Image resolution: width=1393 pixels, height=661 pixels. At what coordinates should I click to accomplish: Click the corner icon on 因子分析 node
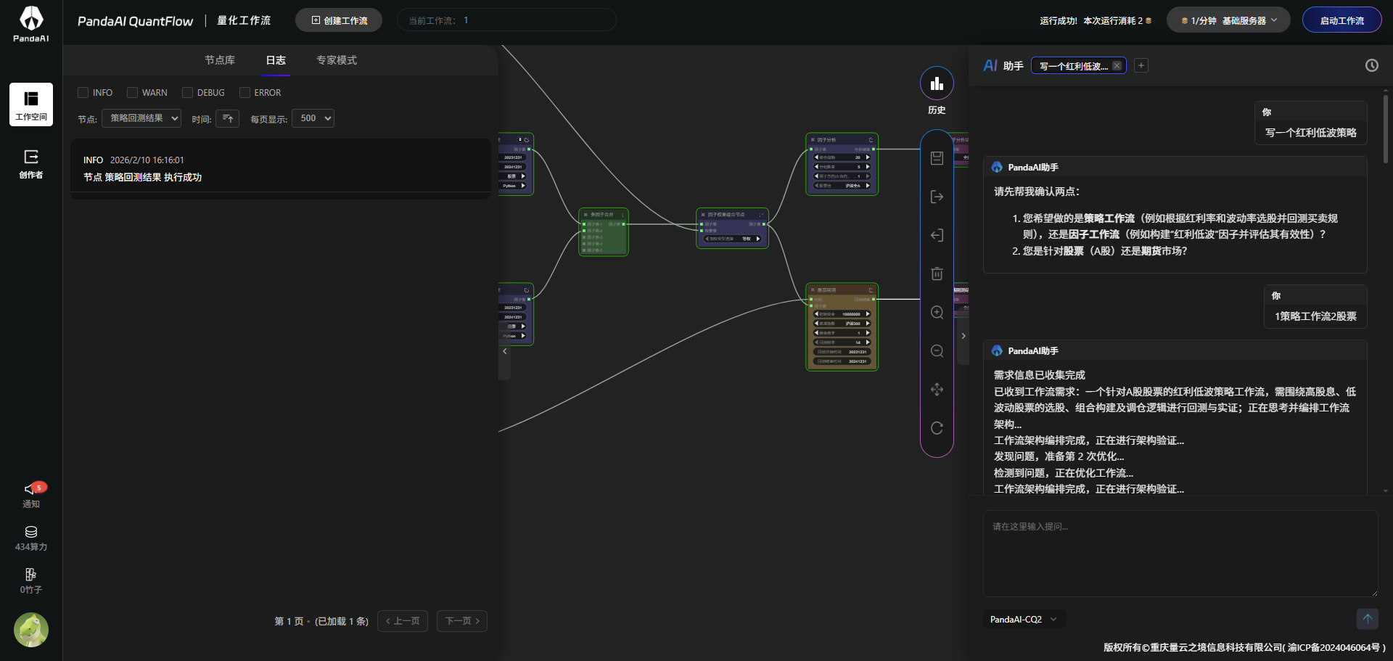[871, 139]
